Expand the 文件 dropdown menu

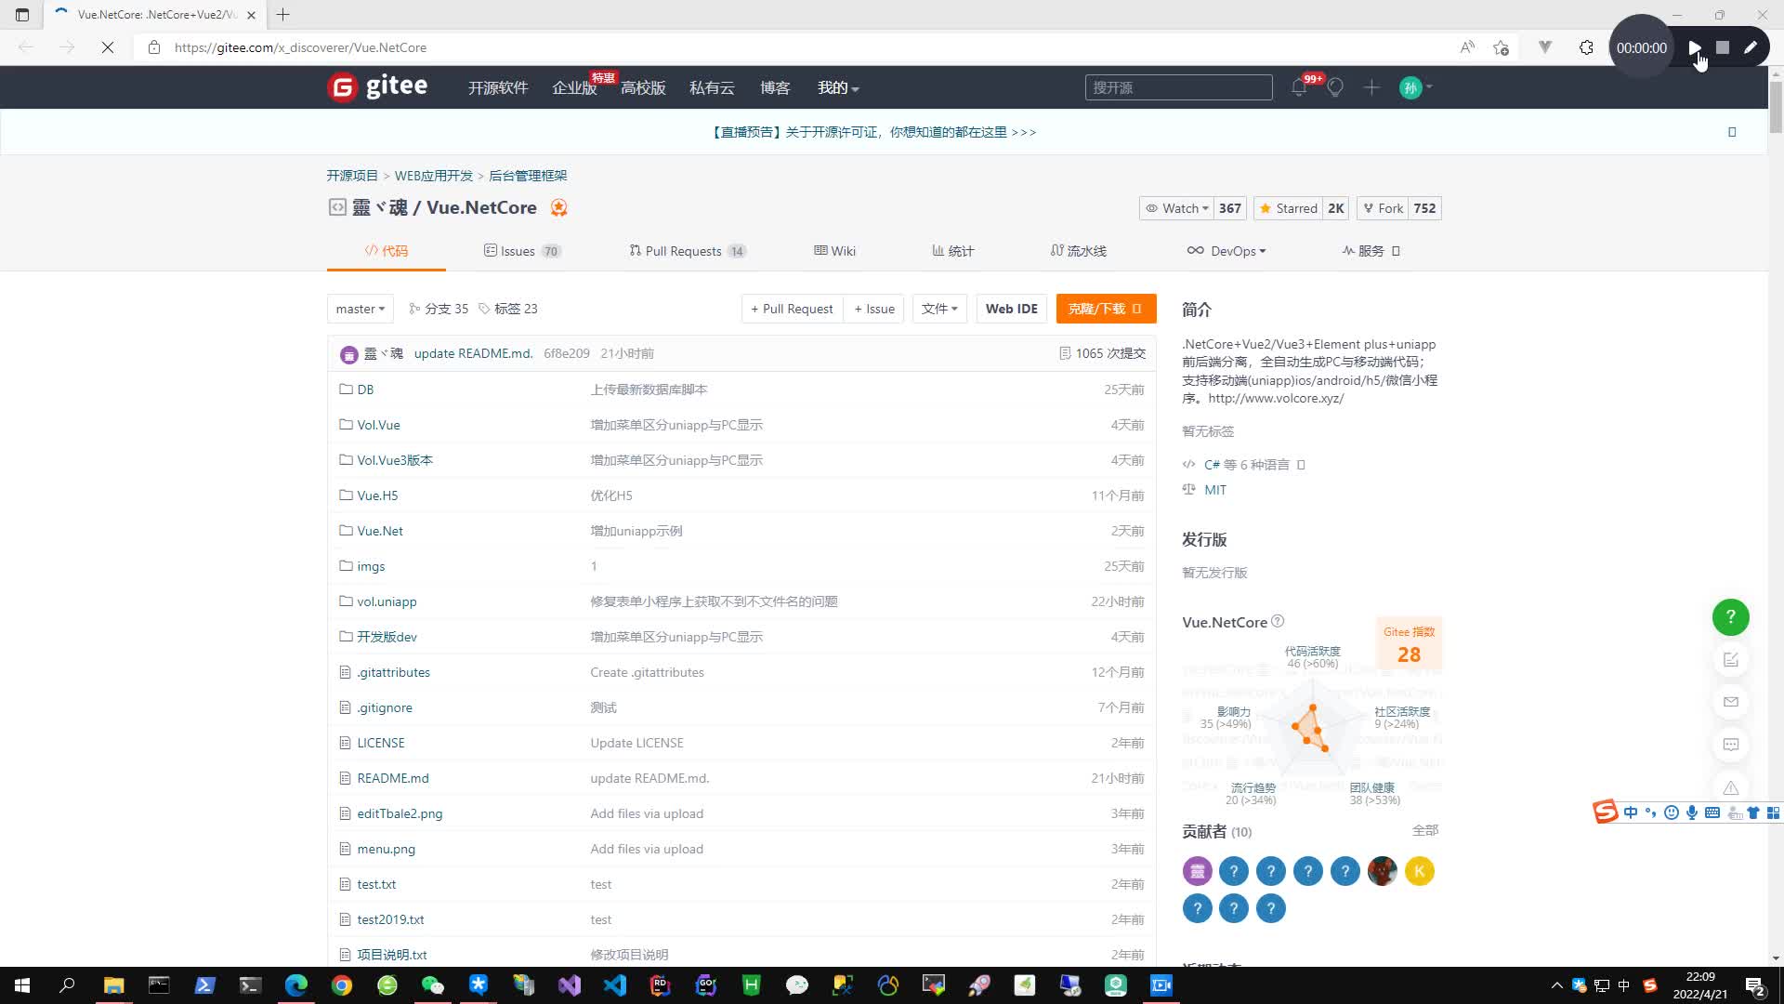[939, 309]
